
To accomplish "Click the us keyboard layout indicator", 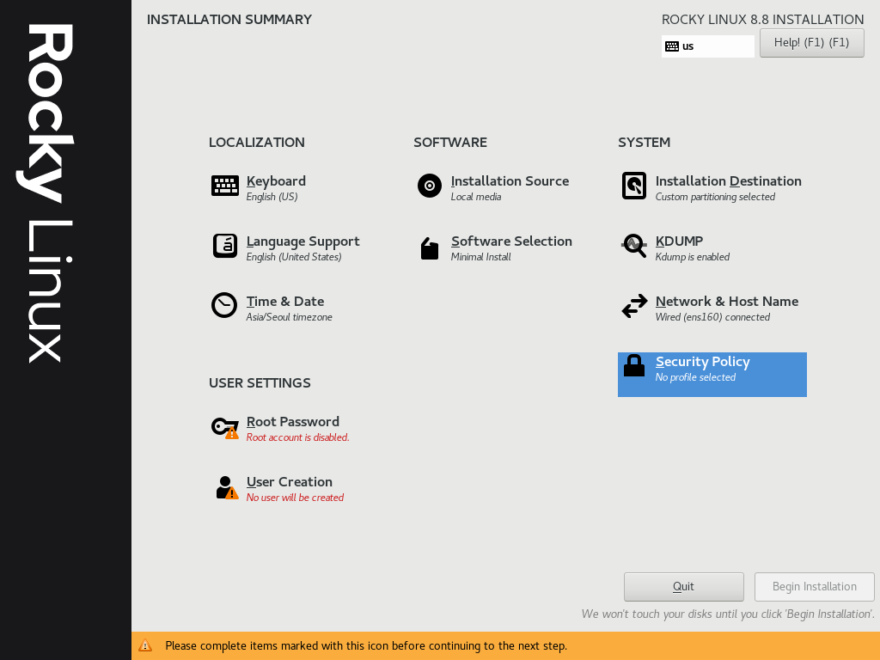I will click(x=708, y=46).
